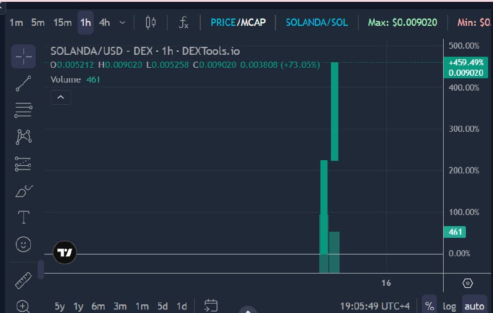Open the fx indicators menu
This screenshot has width=493, height=313.
(x=183, y=23)
